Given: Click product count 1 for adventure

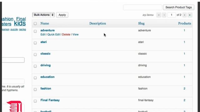Looking at the screenshot, I should [x=184, y=30].
